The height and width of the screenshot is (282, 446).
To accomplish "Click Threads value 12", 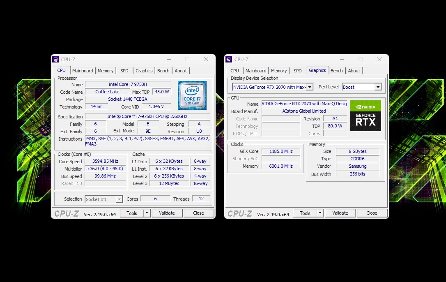I will pyautogui.click(x=201, y=199).
